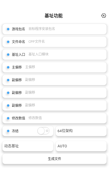
Task: Open the AUTO selector
Action: tap(81, 146)
